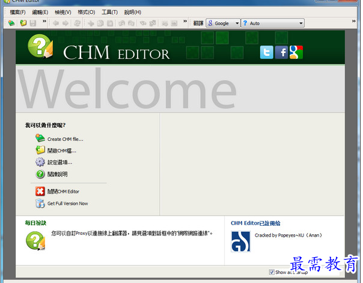Screen dimensions: 363x283
Task: Click the back arrow toolbar icon
Action: click(56, 23)
